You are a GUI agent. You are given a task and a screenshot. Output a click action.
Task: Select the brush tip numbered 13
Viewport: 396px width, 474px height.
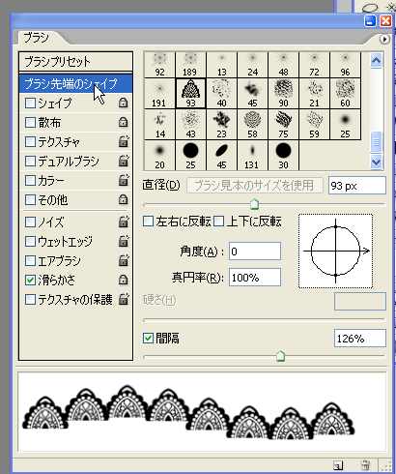click(x=221, y=65)
